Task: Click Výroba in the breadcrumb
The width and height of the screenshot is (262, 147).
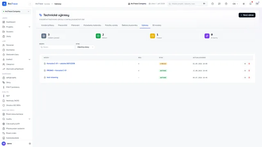Action: click(x=47, y=4)
